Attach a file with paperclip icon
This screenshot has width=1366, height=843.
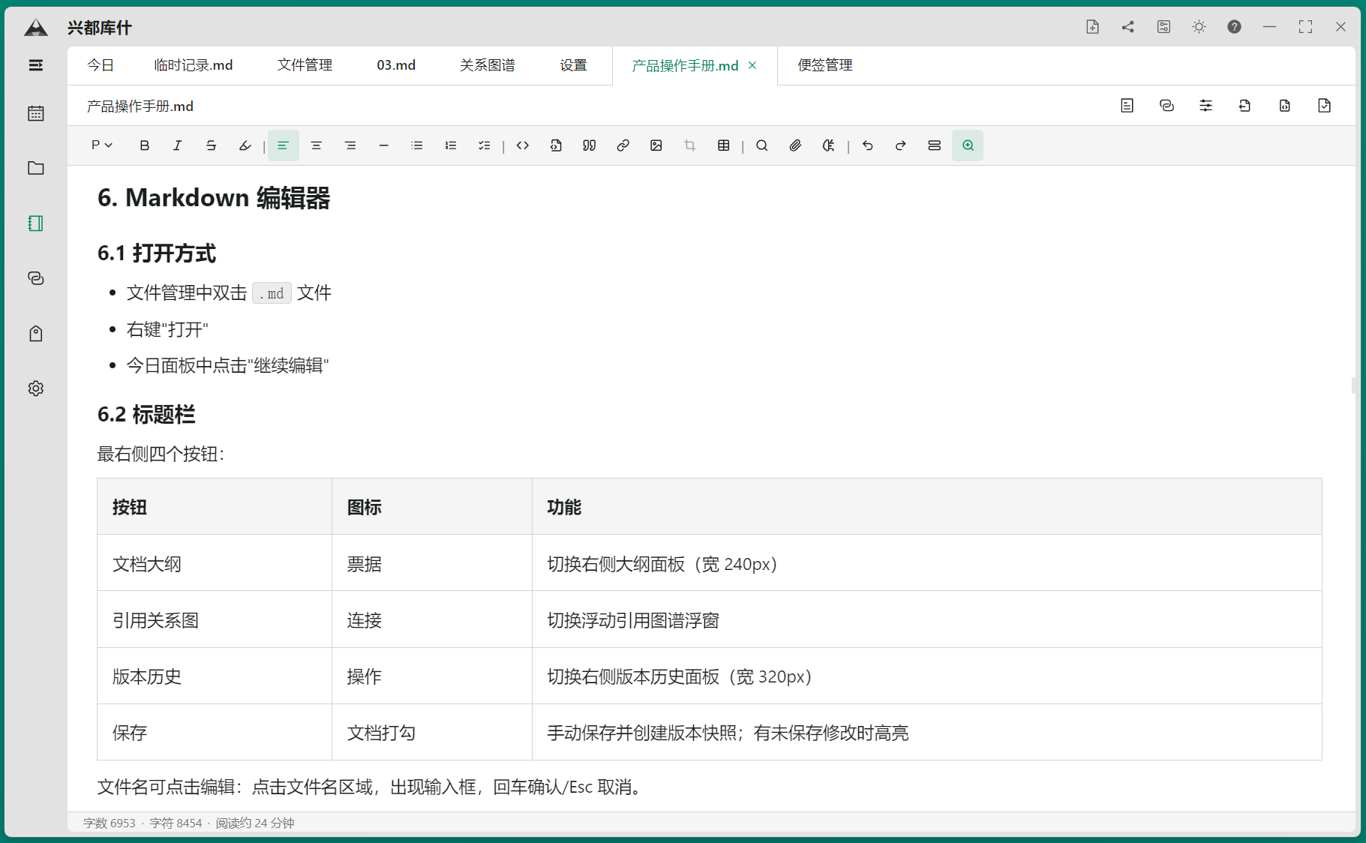[795, 145]
